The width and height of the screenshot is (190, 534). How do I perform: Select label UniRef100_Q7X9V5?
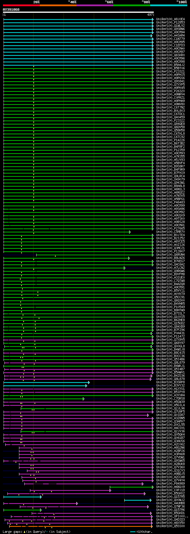(x=170, y=340)
